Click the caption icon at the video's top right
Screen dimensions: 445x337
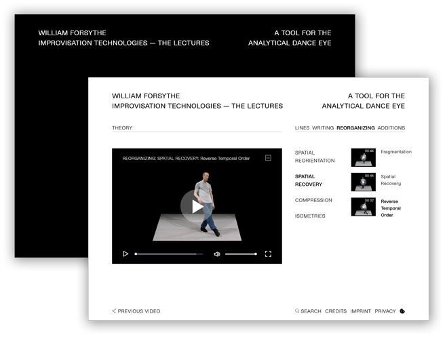(x=268, y=158)
